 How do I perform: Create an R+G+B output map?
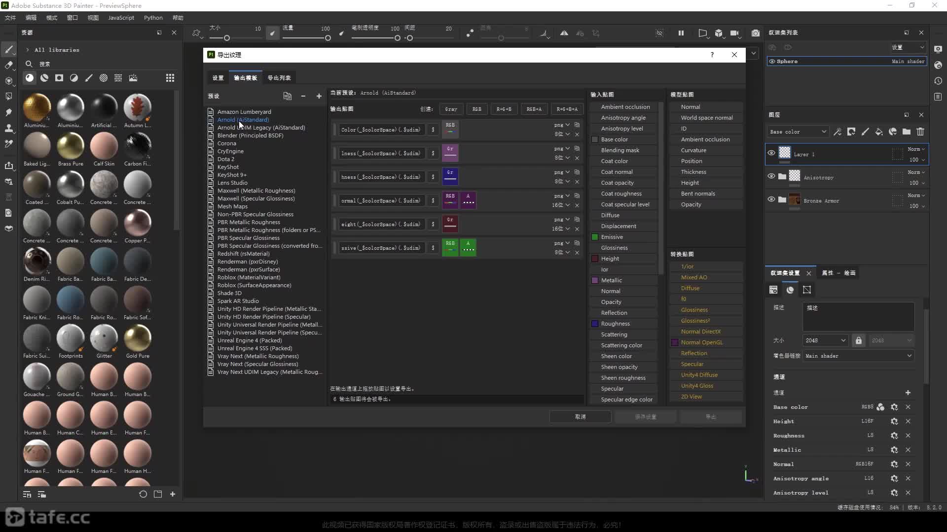504,109
